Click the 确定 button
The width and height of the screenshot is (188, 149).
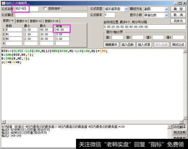(178, 9)
